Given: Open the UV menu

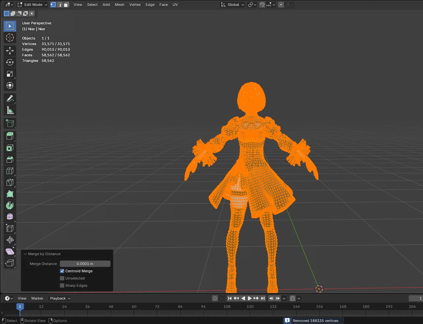Looking at the screenshot, I should tap(175, 5).
